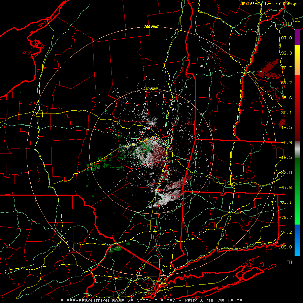303x303 pixels.
Task: Click the bright green segment of color bar
Action: [x=297, y=216]
